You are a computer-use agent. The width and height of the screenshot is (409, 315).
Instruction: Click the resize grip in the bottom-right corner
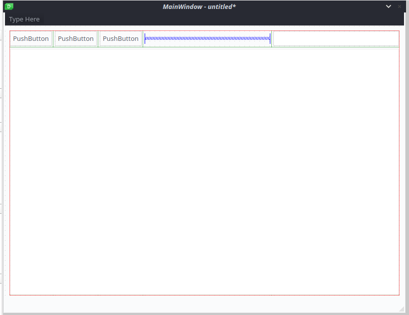tap(402, 310)
